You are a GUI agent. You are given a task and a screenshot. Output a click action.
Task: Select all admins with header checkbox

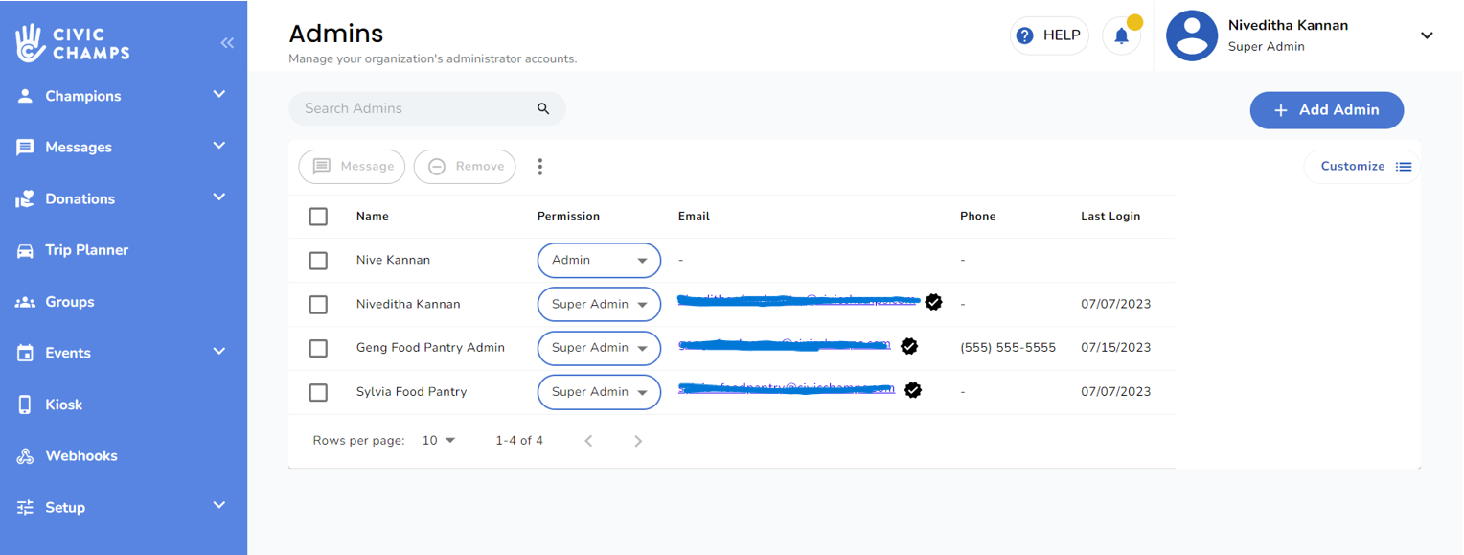tap(318, 217)
